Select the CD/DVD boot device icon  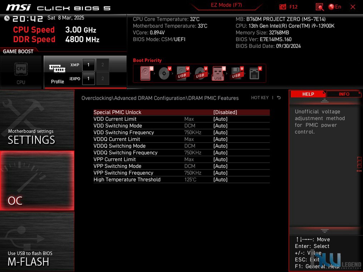tap(165, 73)
